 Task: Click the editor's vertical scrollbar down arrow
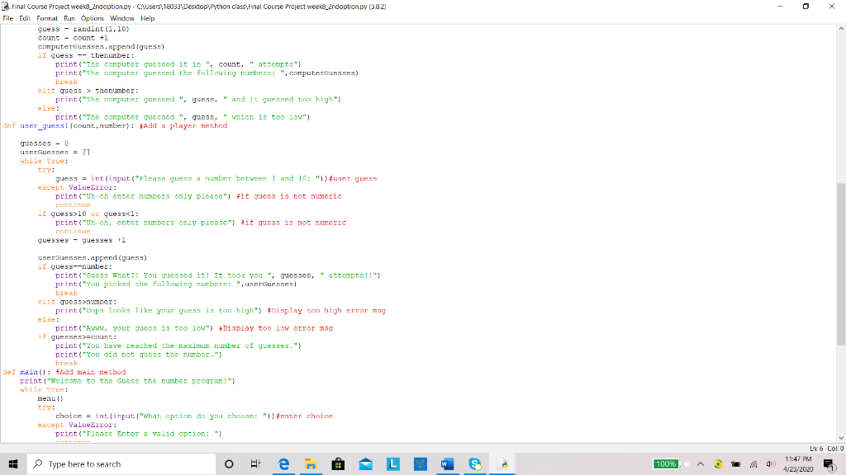[x=841, y=439]
